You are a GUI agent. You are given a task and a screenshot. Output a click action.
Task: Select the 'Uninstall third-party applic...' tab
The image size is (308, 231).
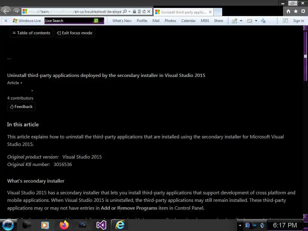point(183,12)
